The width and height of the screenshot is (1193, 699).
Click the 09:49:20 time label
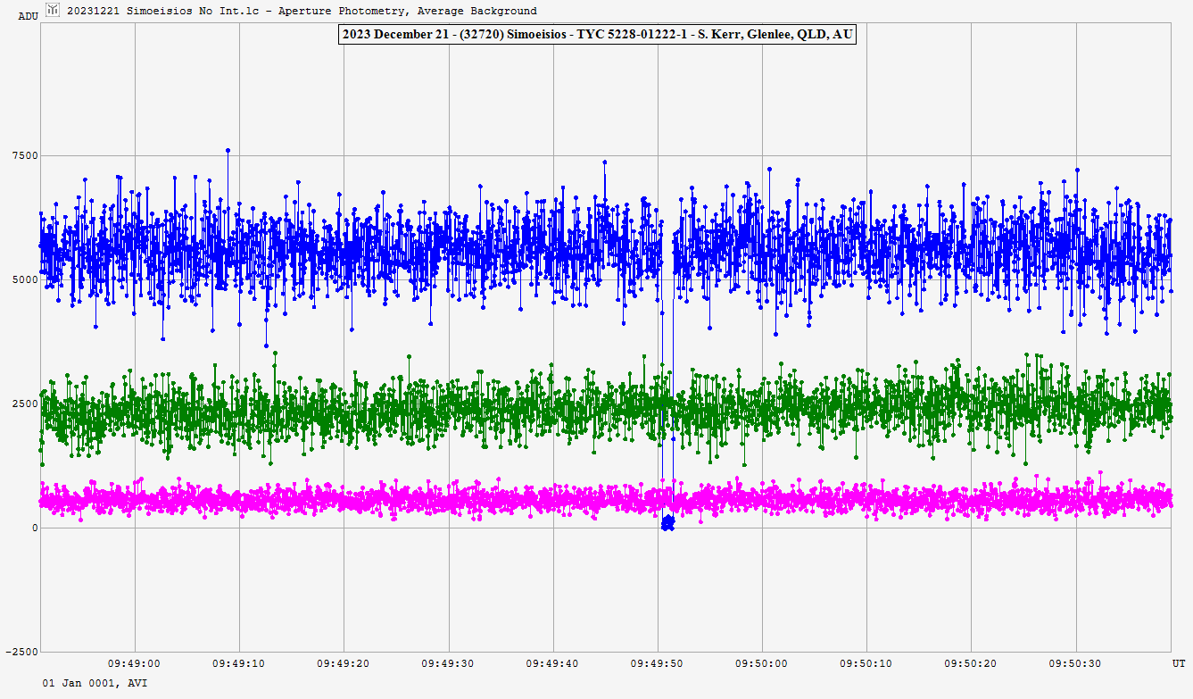[x=344, y=663]
